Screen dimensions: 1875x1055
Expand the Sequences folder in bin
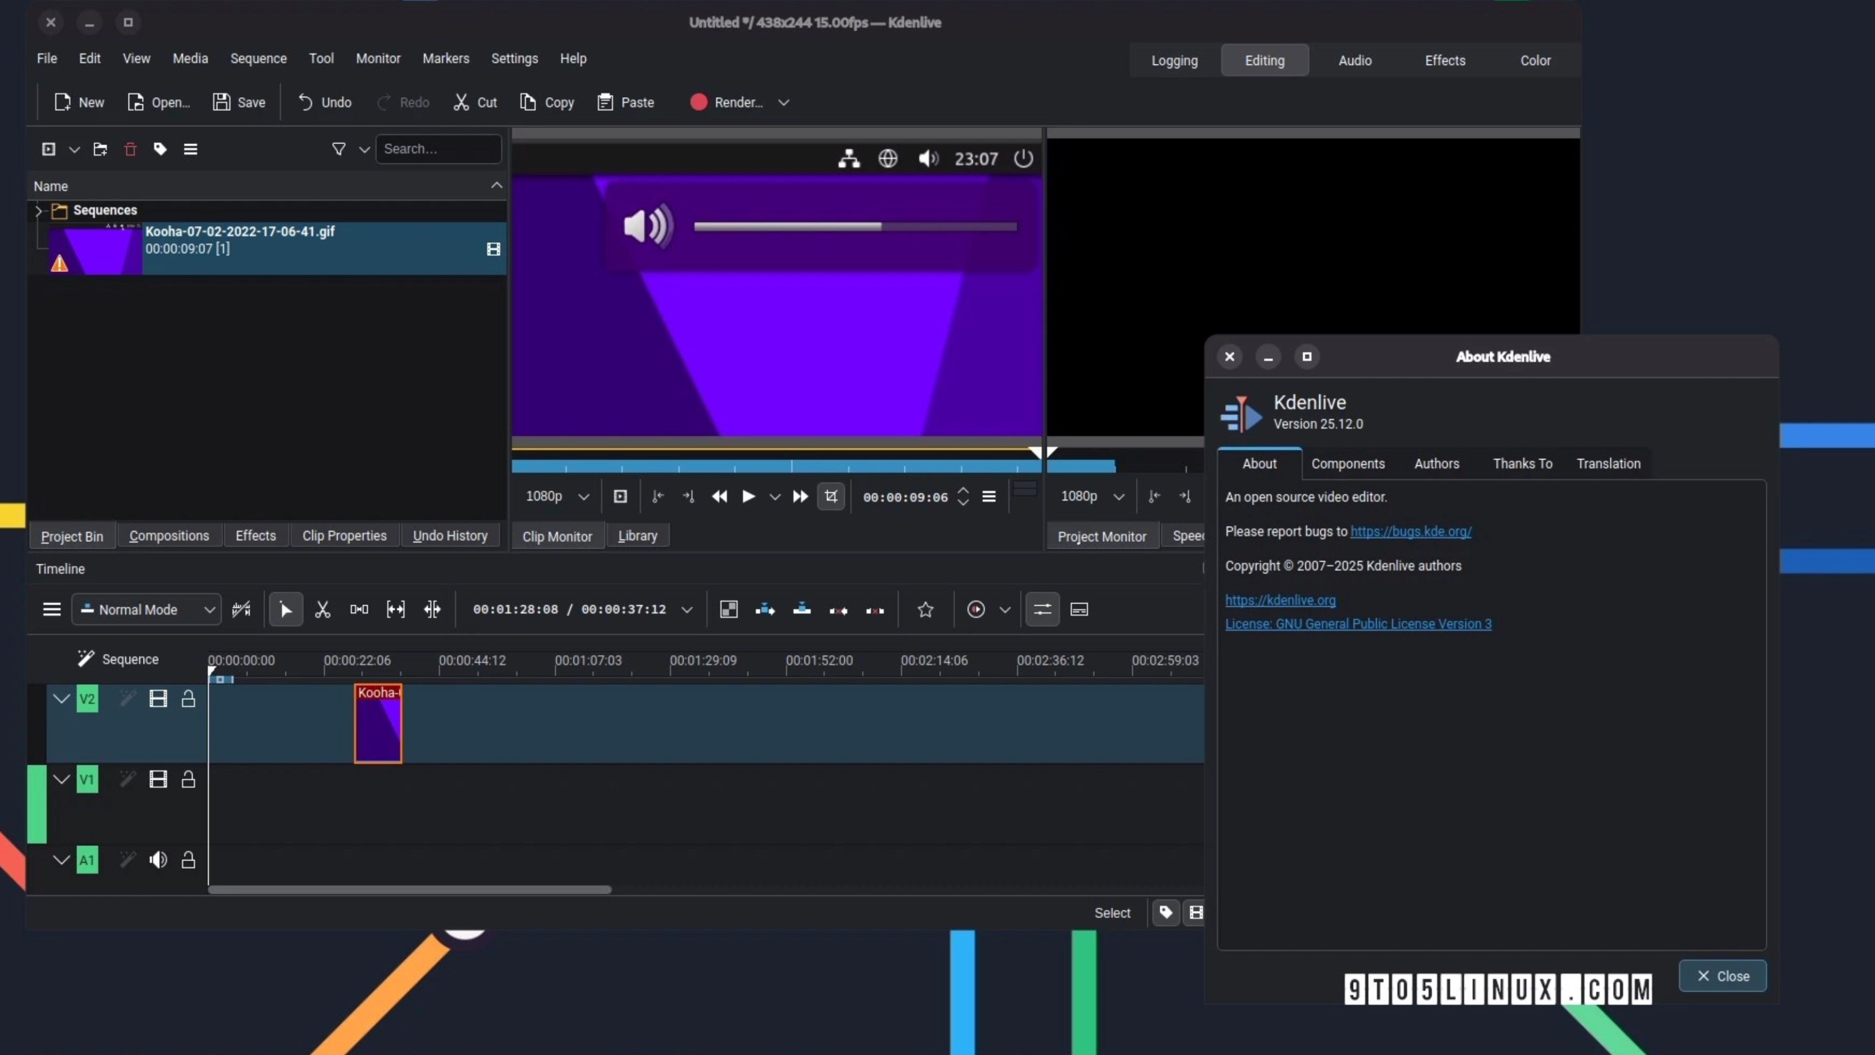[x=39, y=211]
